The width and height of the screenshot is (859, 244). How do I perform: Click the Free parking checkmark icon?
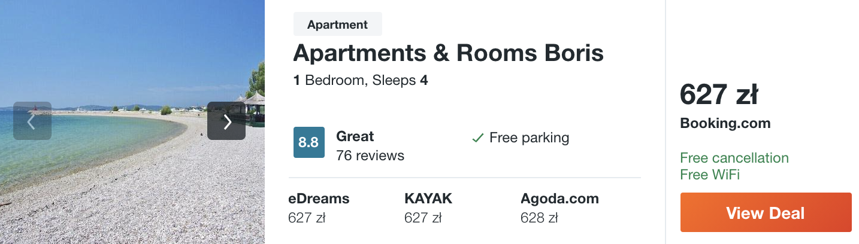tap(477, 138)
